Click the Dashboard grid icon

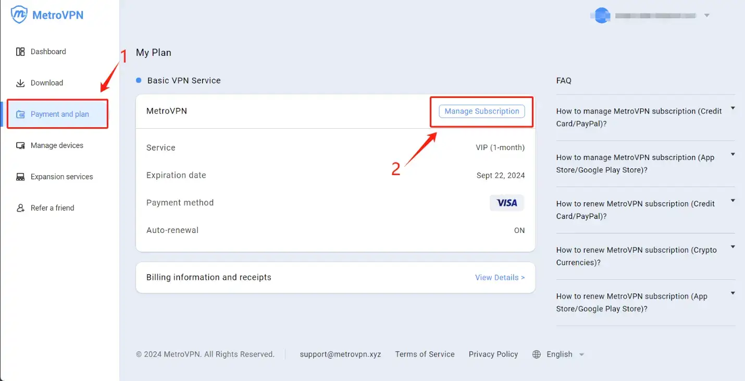[x=20, y=52]
